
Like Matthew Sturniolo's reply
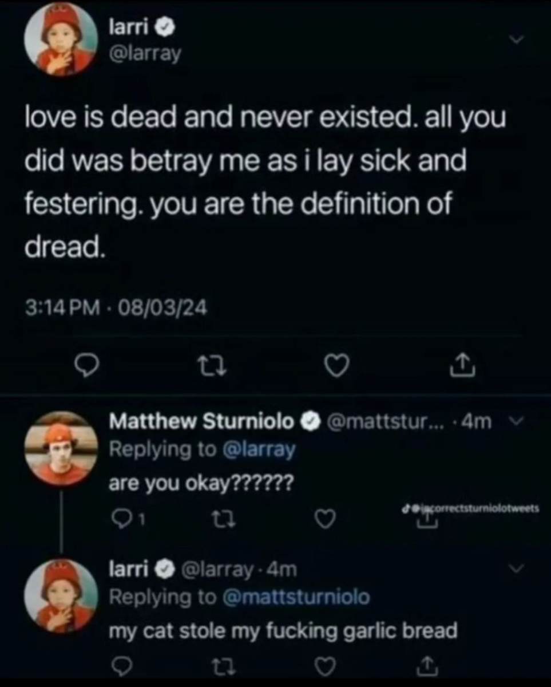(x=324, y=519)
